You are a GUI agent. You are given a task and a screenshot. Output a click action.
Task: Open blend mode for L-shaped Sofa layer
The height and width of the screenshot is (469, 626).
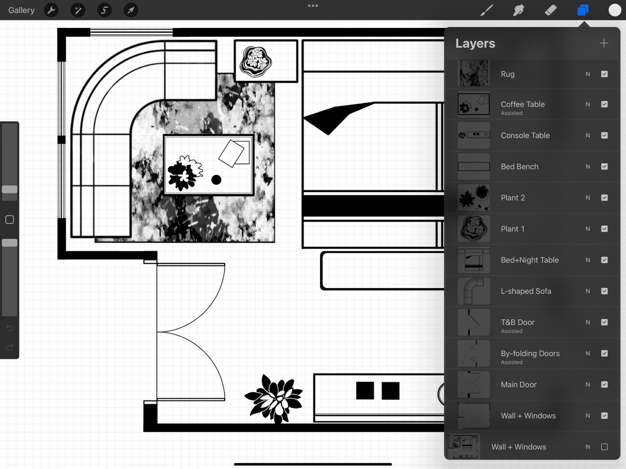point(588,291)
